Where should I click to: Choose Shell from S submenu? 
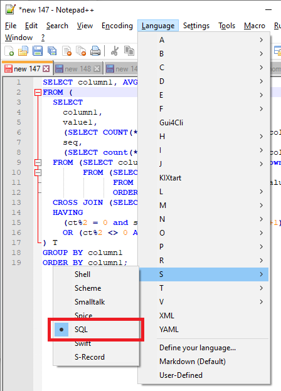pos(96,274)
